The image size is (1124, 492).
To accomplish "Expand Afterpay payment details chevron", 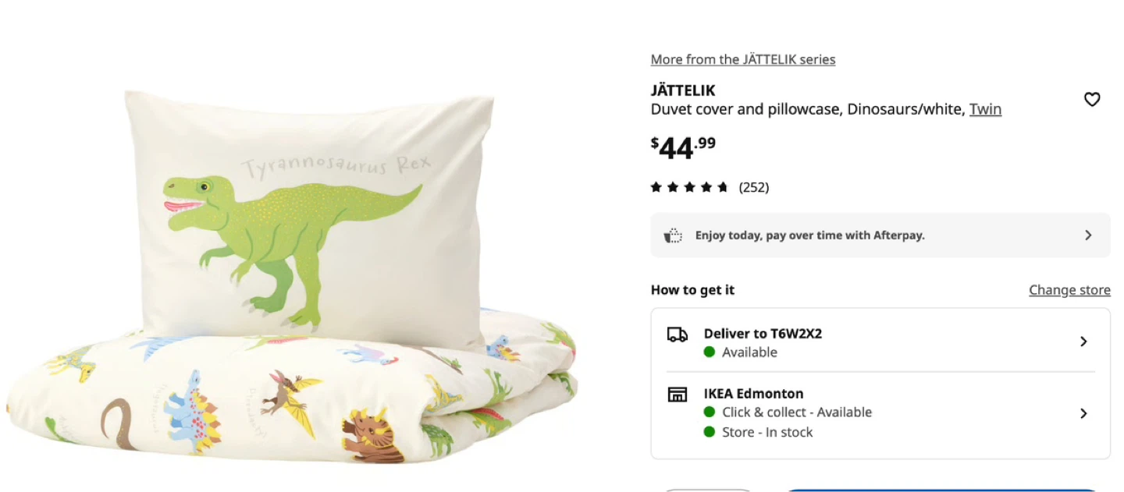I will point(1088,235).
